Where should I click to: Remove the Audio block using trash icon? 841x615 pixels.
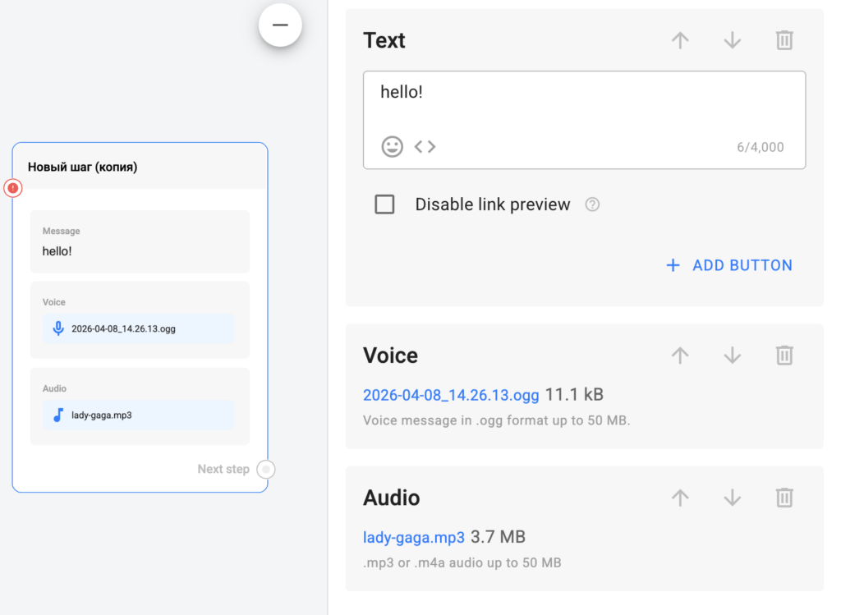point(784,498)
